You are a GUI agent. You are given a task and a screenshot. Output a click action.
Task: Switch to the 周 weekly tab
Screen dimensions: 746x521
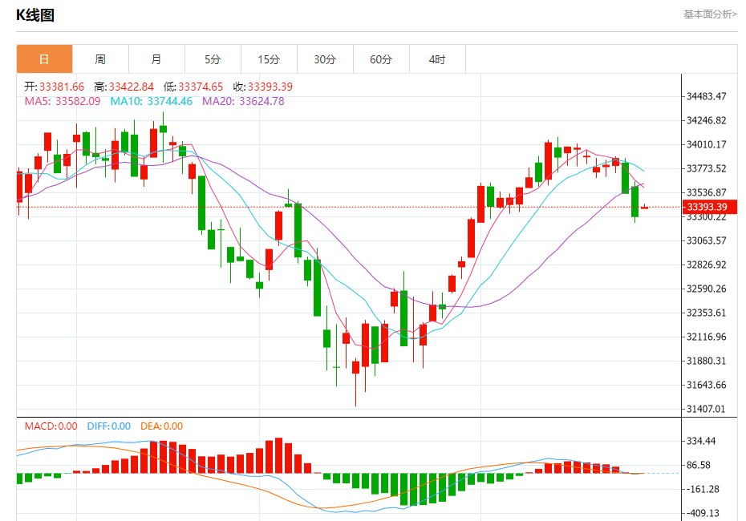tap(100, 59)
